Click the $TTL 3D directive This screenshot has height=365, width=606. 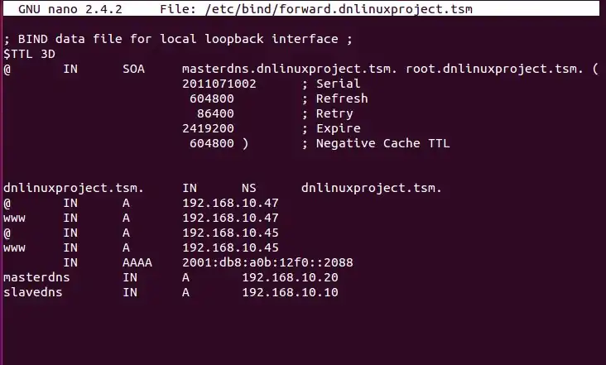29,54
